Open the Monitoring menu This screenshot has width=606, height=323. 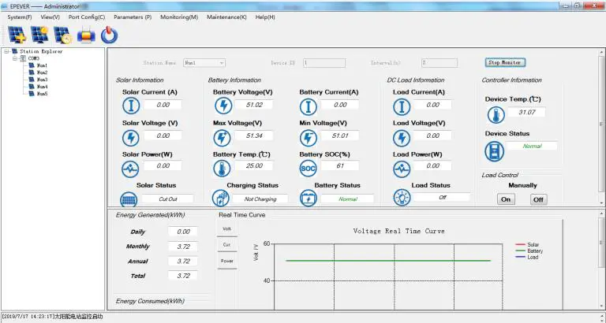(x=179, y=17)
